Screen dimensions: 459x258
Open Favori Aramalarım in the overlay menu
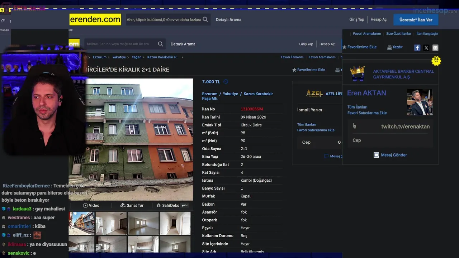367,34
